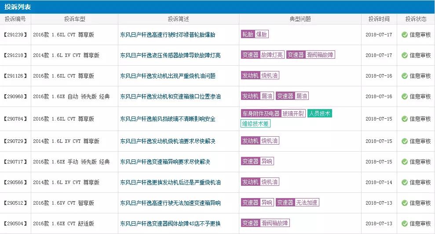Click date 2018-07-17 in row 291239

379,35
